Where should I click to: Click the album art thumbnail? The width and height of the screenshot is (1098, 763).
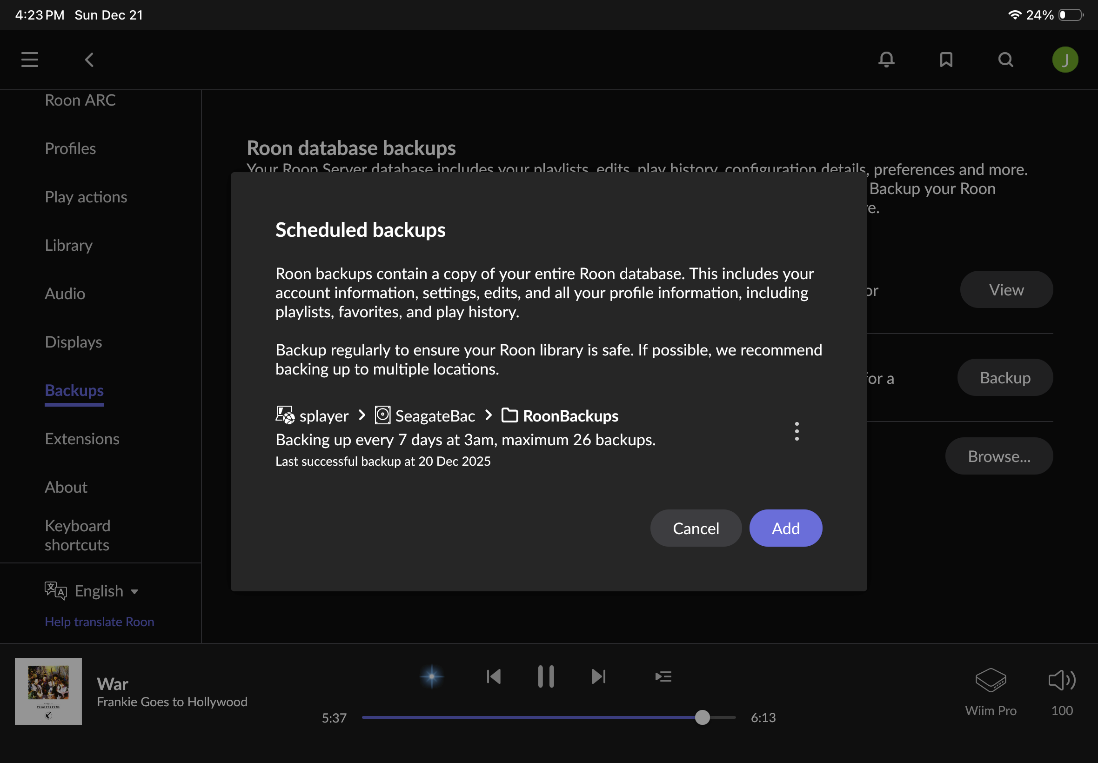click(48, 691)
